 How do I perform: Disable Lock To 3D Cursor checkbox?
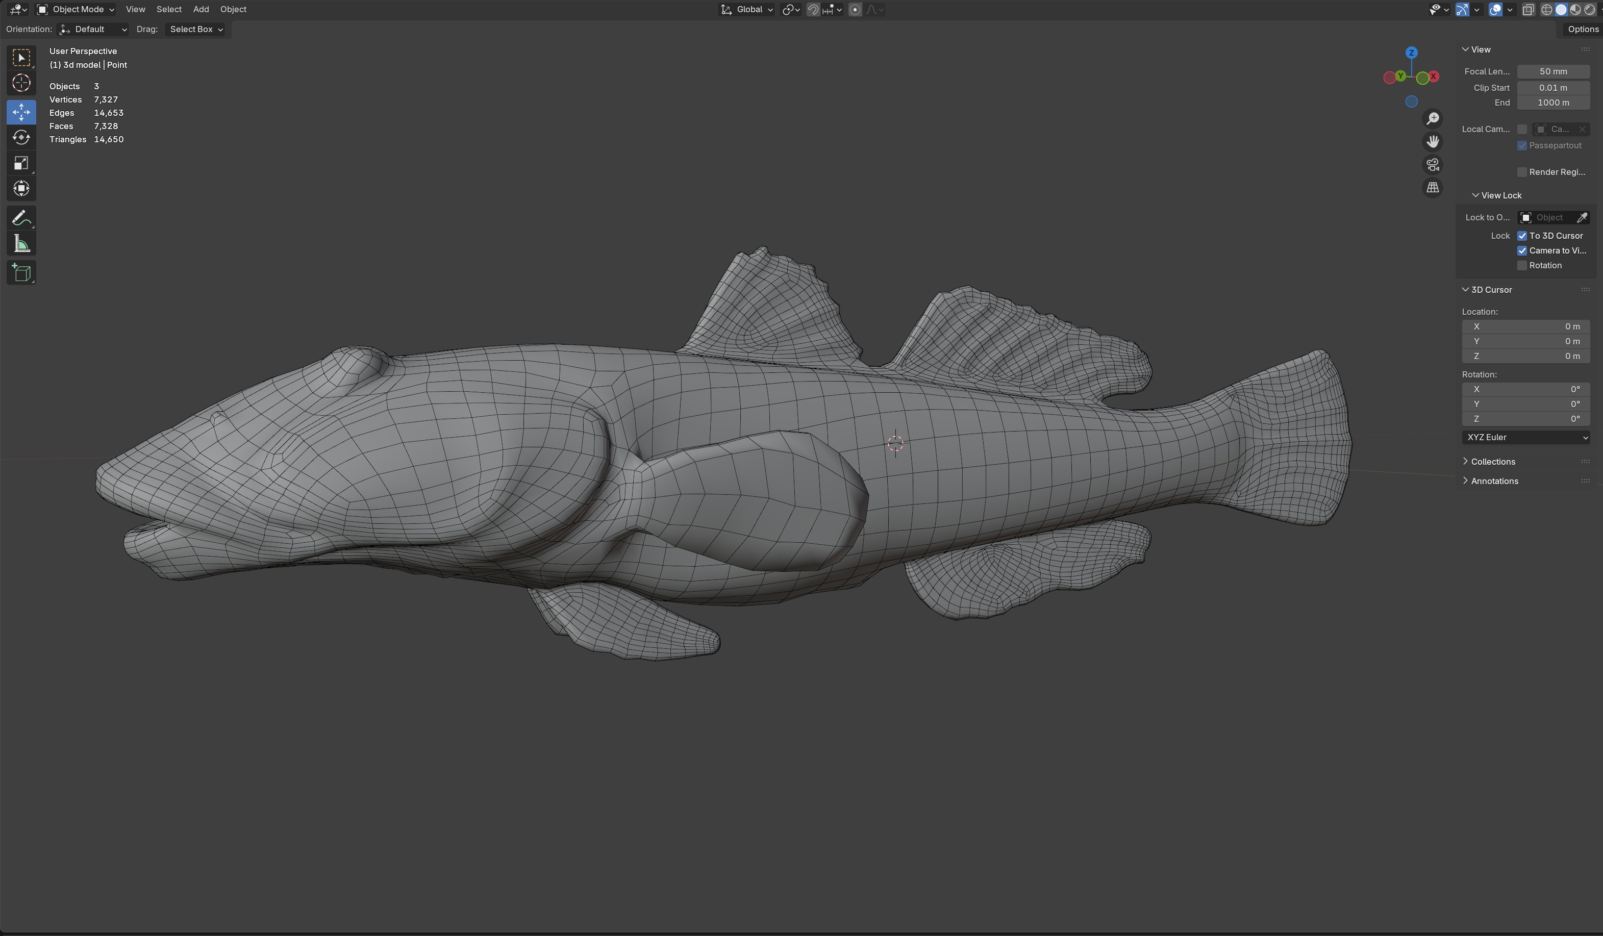[1522, 236]
